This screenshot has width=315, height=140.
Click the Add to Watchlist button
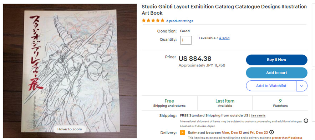click(x=271, y=86)
